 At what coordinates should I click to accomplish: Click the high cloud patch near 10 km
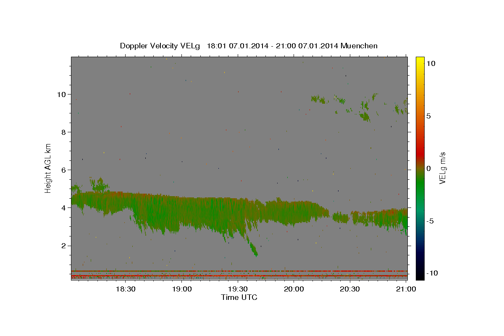pyautogui.click(x=319, y=100)
